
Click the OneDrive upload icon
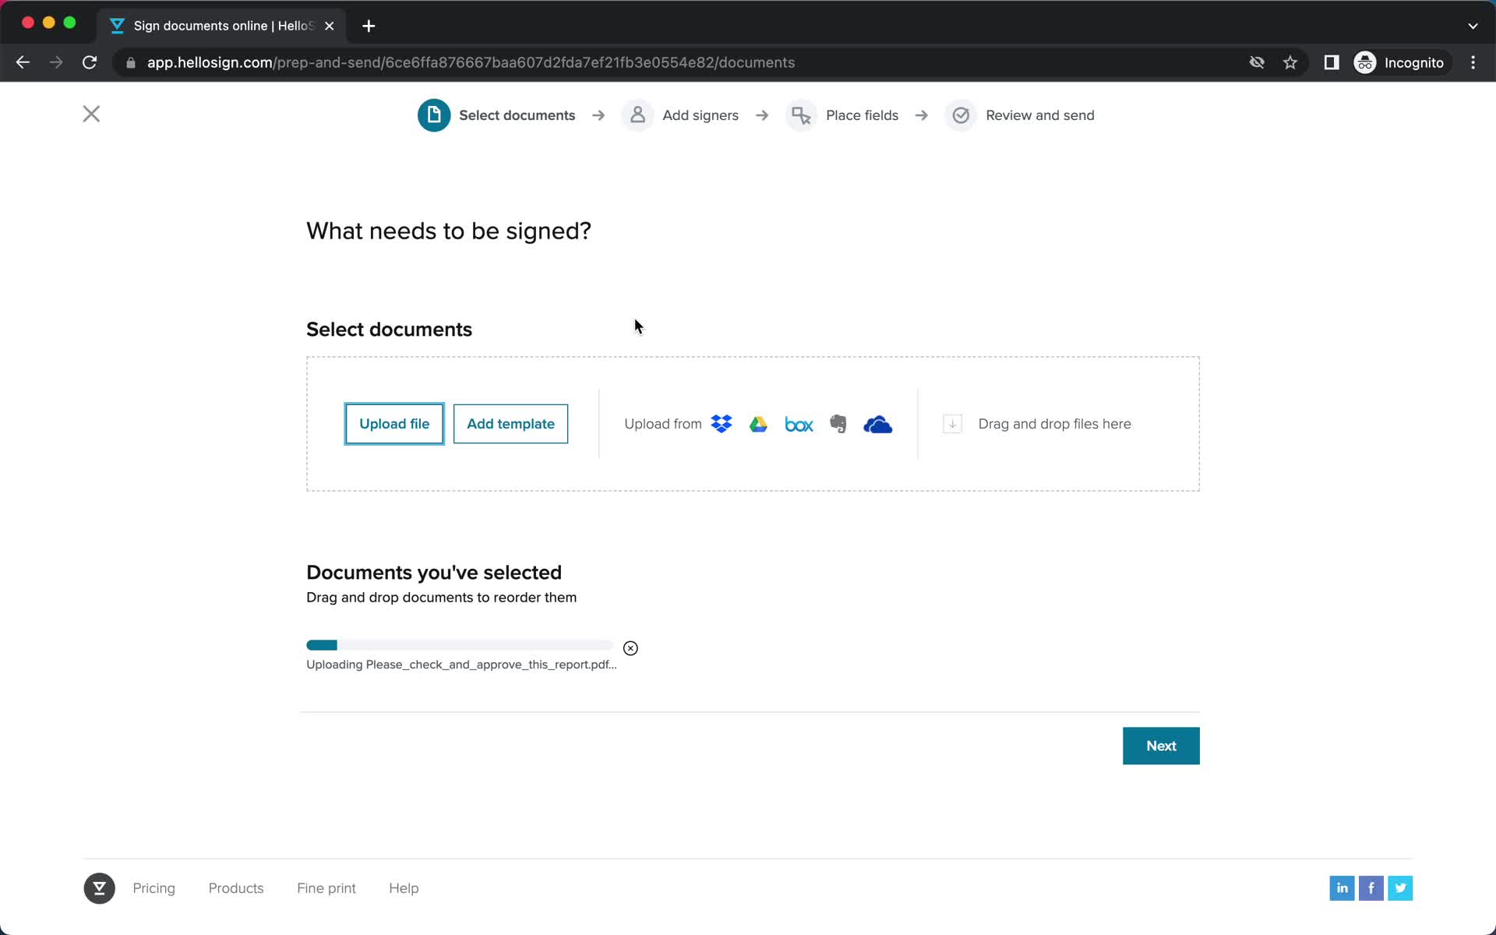tap(879, 425)
